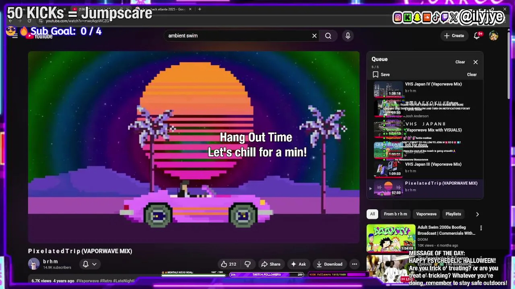The height and width of the screenshot is (289, 515).
Task: Click the browser address bar URL
Action: click(x=77, y=21)
